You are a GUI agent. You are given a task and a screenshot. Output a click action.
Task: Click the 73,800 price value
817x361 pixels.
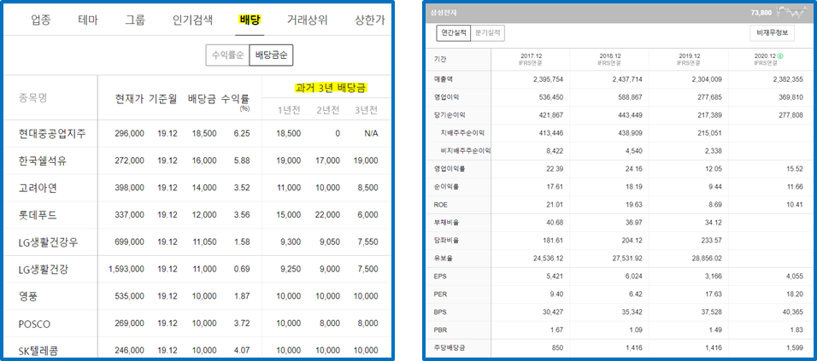[761, 11]
